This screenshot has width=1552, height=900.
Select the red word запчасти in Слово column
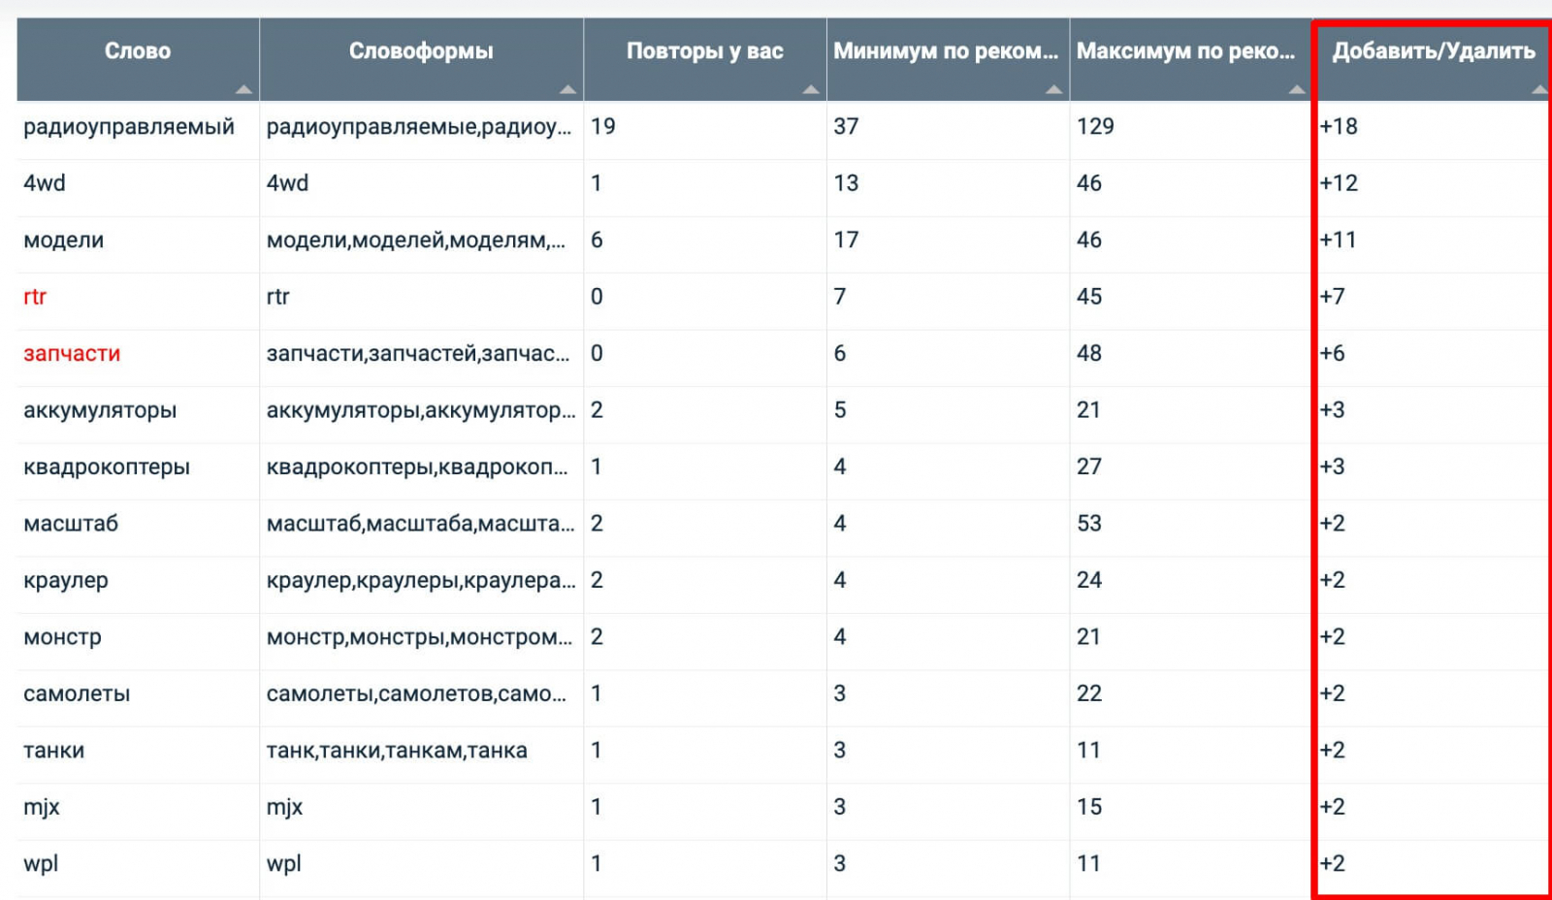(x=72, y=354)
